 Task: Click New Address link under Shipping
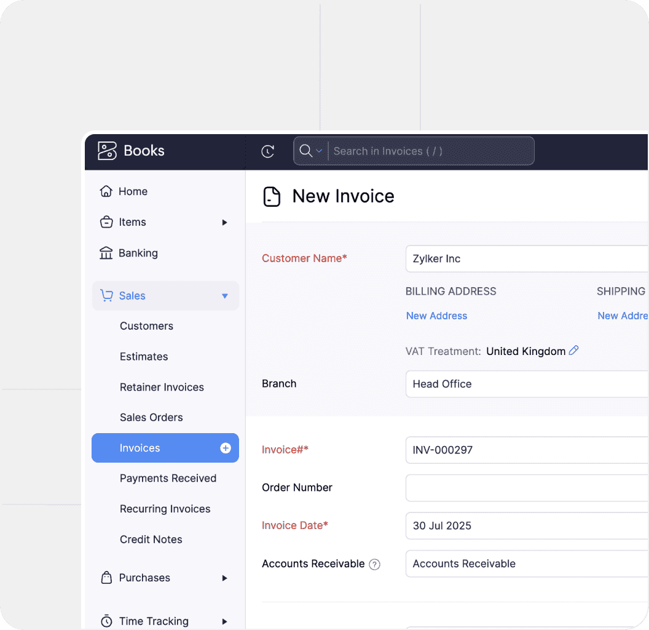pyautogui.click(x=622, y=316)
